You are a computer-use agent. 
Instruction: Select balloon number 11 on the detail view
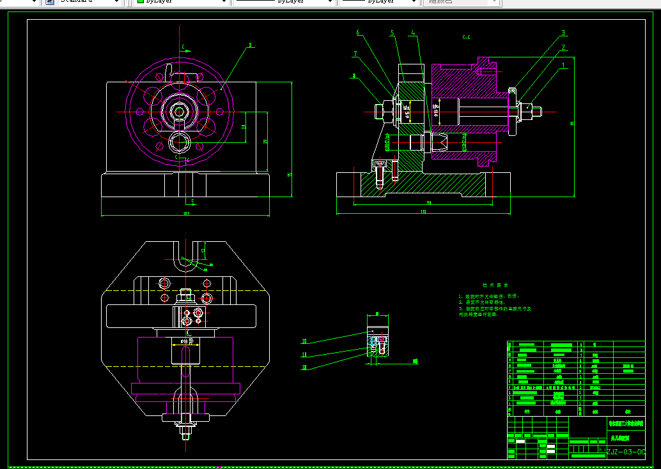[x=304, y=355]
